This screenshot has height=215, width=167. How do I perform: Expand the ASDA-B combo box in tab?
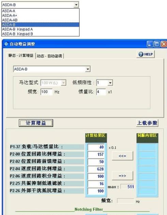coord(88,69)
